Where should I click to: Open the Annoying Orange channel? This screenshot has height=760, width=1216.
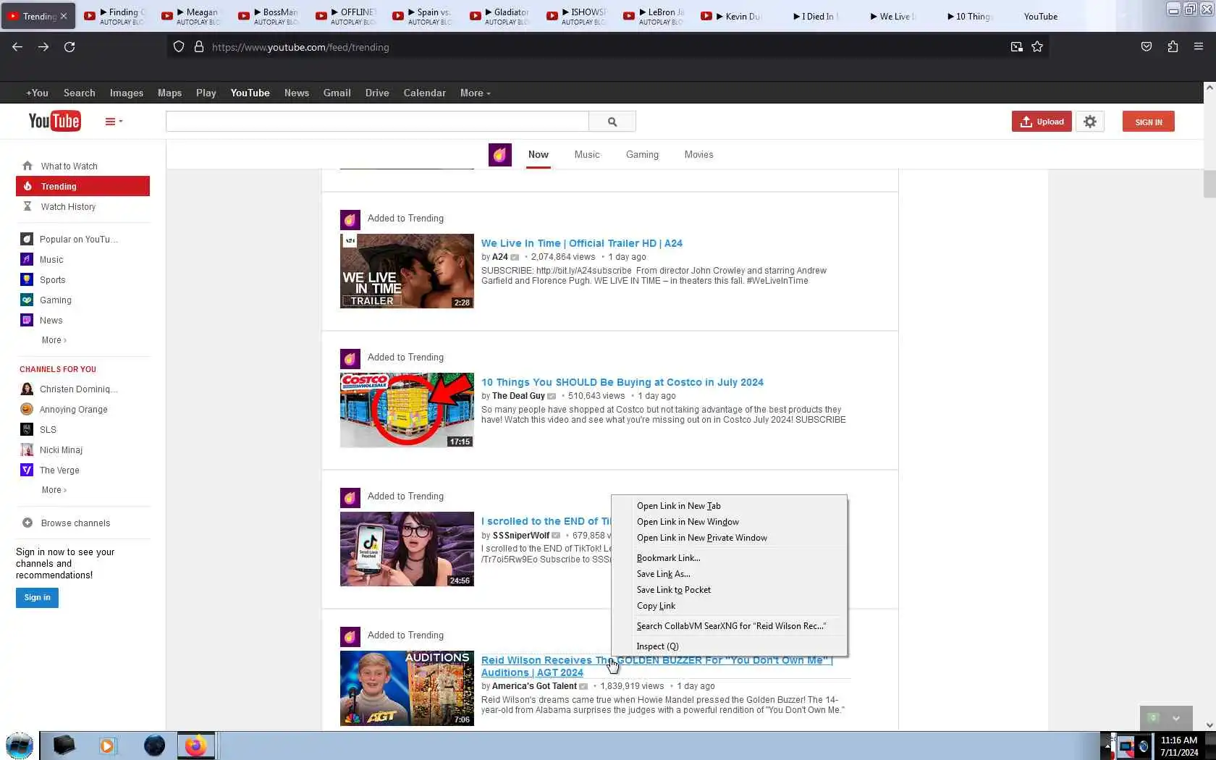pos(73,410)
